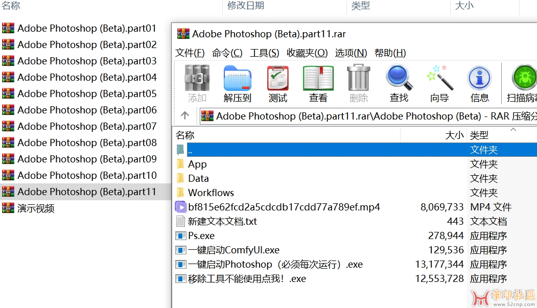Select 一键启动Photoshop（必须每次运行）.exe name
Viewport: 537px width, 308px height.
(275, 265)
